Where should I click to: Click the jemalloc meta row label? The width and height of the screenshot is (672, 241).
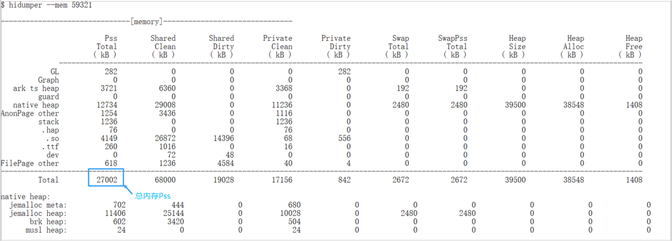pyautogui.click(x=38, y=205)
